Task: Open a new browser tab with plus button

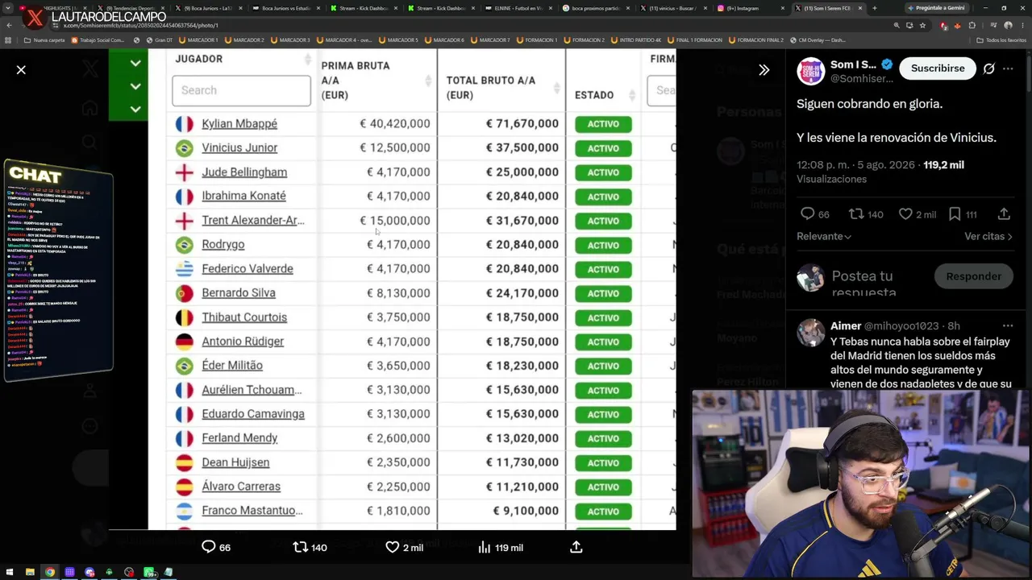Action: tap(874, 8)
